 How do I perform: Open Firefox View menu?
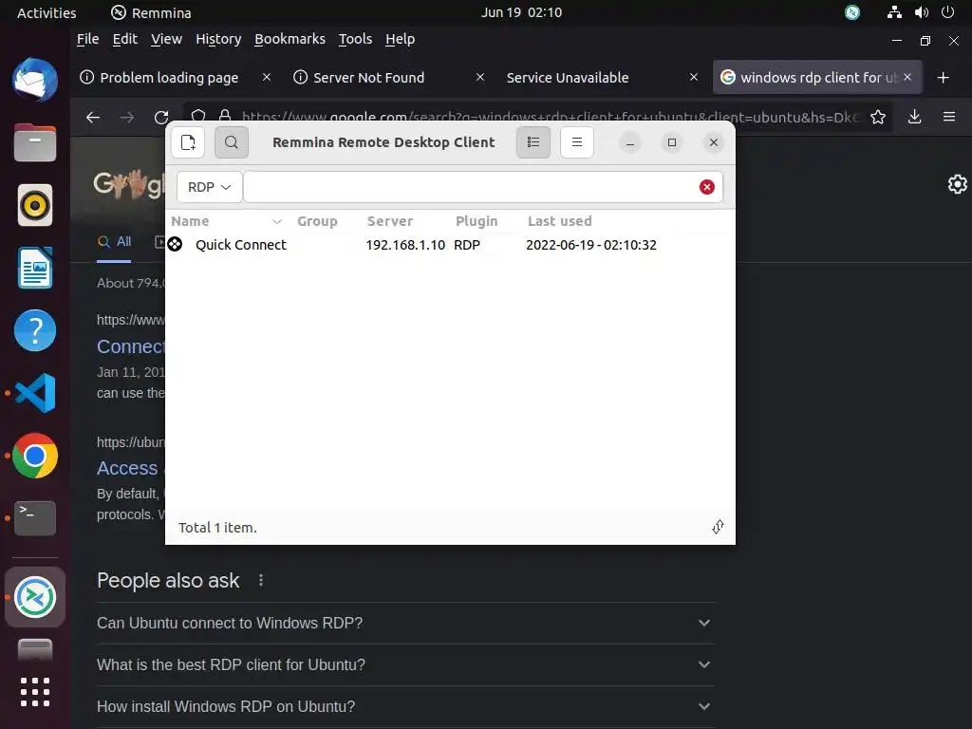click(166, 39)
